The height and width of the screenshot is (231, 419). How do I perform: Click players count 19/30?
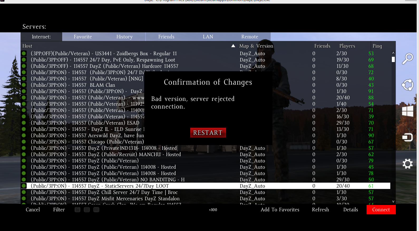pos(343,60)
